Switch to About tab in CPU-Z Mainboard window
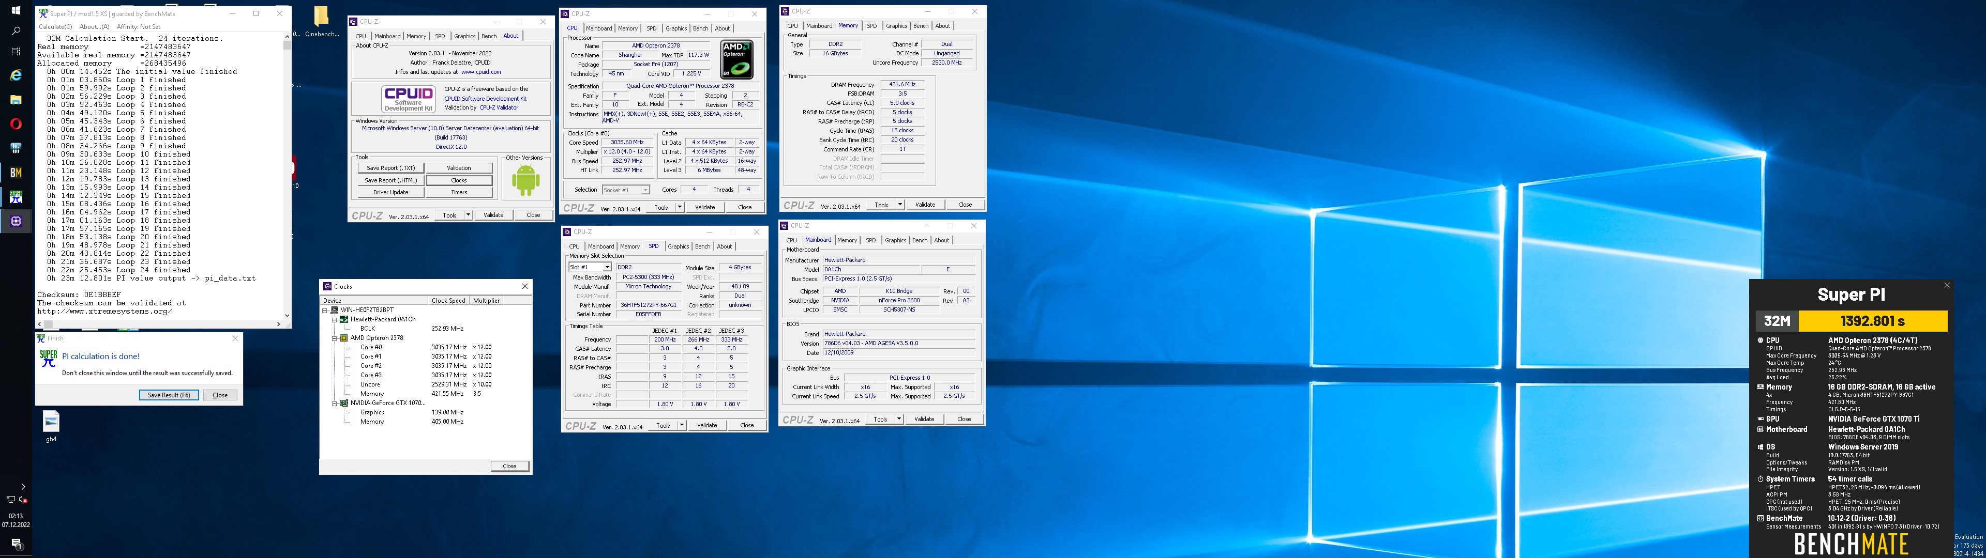This screenshot has height=558, width=1986. click(x=941, y=240)
